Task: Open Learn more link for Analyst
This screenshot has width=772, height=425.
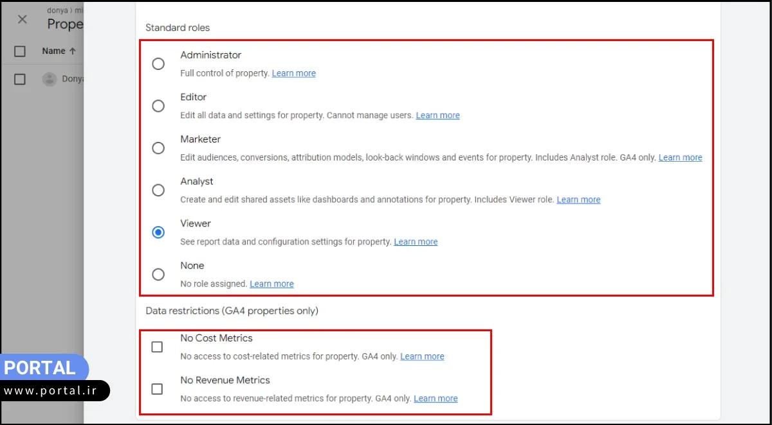Action: [x=578, y=200]
